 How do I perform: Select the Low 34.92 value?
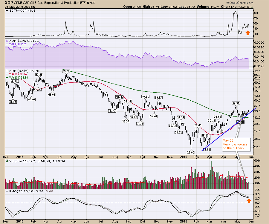(169, 7)
